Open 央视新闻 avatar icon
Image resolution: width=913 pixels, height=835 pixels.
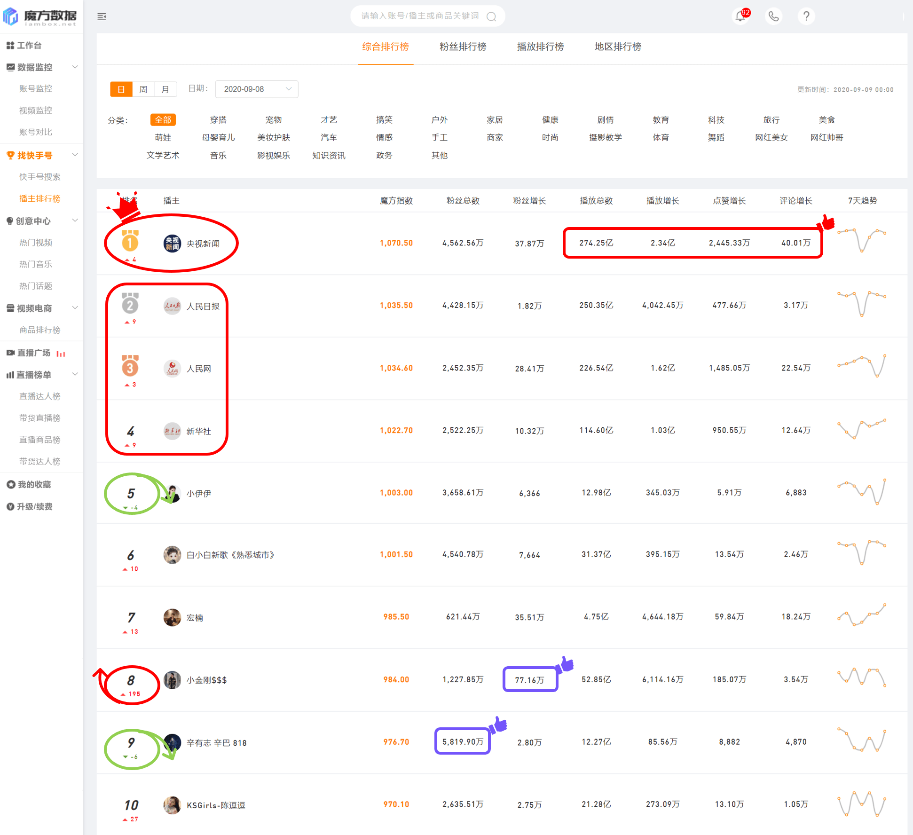pos(172,244)
